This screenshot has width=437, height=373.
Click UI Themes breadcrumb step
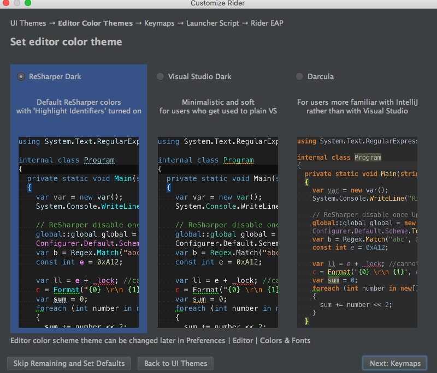28,23
